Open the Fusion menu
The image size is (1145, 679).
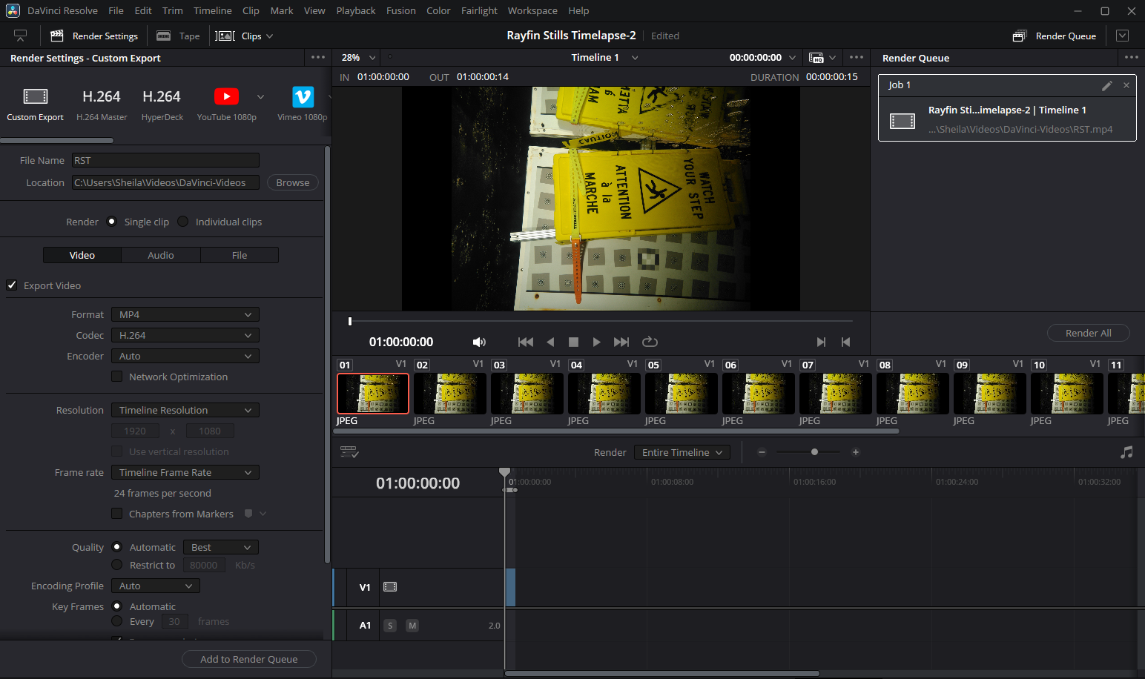(400, 10)
